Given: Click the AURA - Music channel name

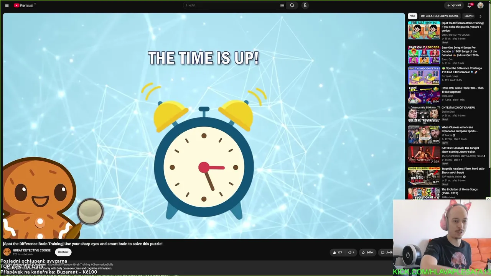Looking at the screenshot, I should pos(449,197).
